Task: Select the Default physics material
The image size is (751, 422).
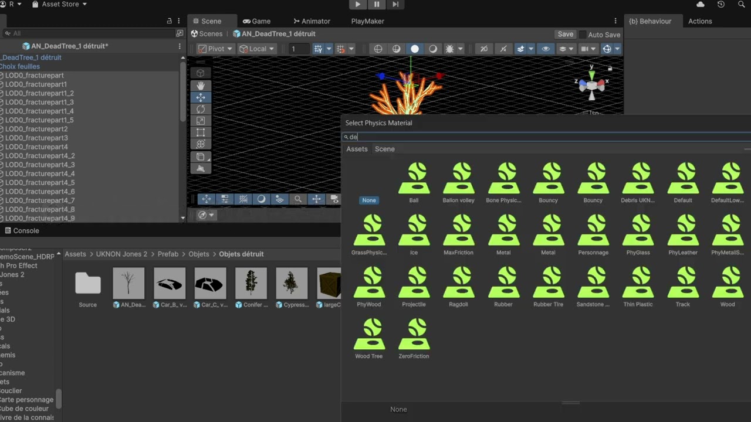Action: [683, 183]
